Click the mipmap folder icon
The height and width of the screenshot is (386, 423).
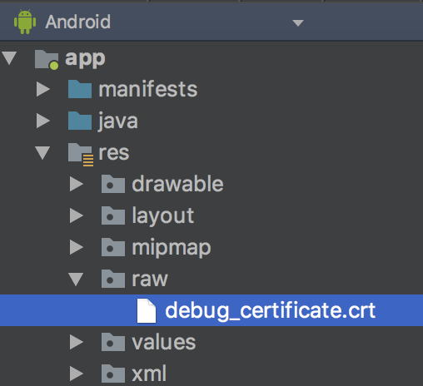[113, 247]
